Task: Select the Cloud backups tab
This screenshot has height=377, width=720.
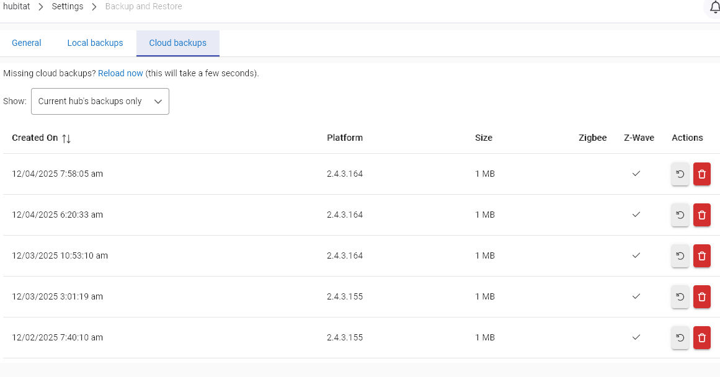Action: click(177, 43)
